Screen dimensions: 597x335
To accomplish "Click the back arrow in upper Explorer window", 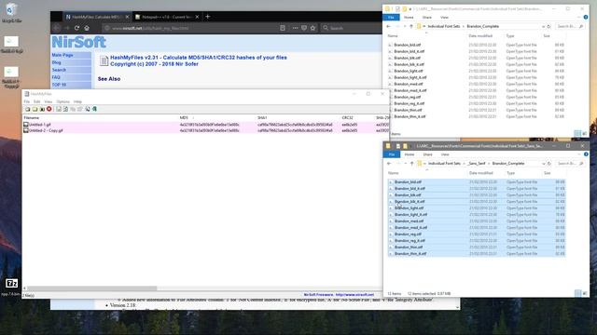I will click(388, 26).
